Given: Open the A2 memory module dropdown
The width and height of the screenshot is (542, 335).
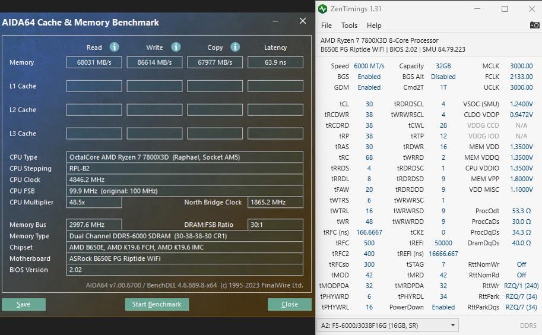Looking at the screenshot, I should (388, 325).
